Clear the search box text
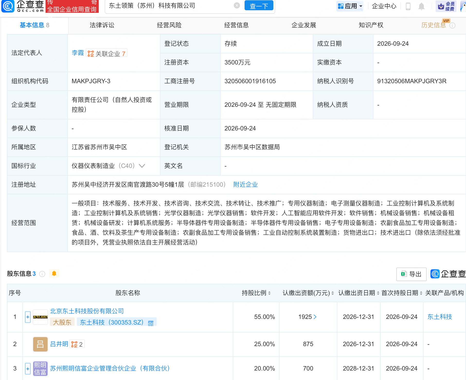 point(237,5)
